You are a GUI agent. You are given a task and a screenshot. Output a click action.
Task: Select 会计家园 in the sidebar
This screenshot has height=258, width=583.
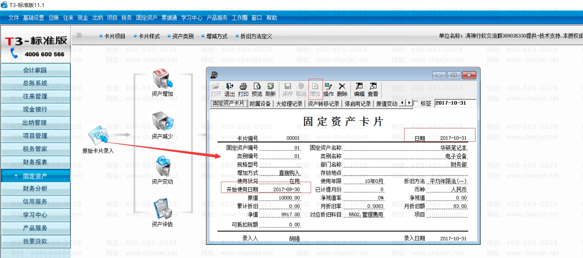pos(35,70)
